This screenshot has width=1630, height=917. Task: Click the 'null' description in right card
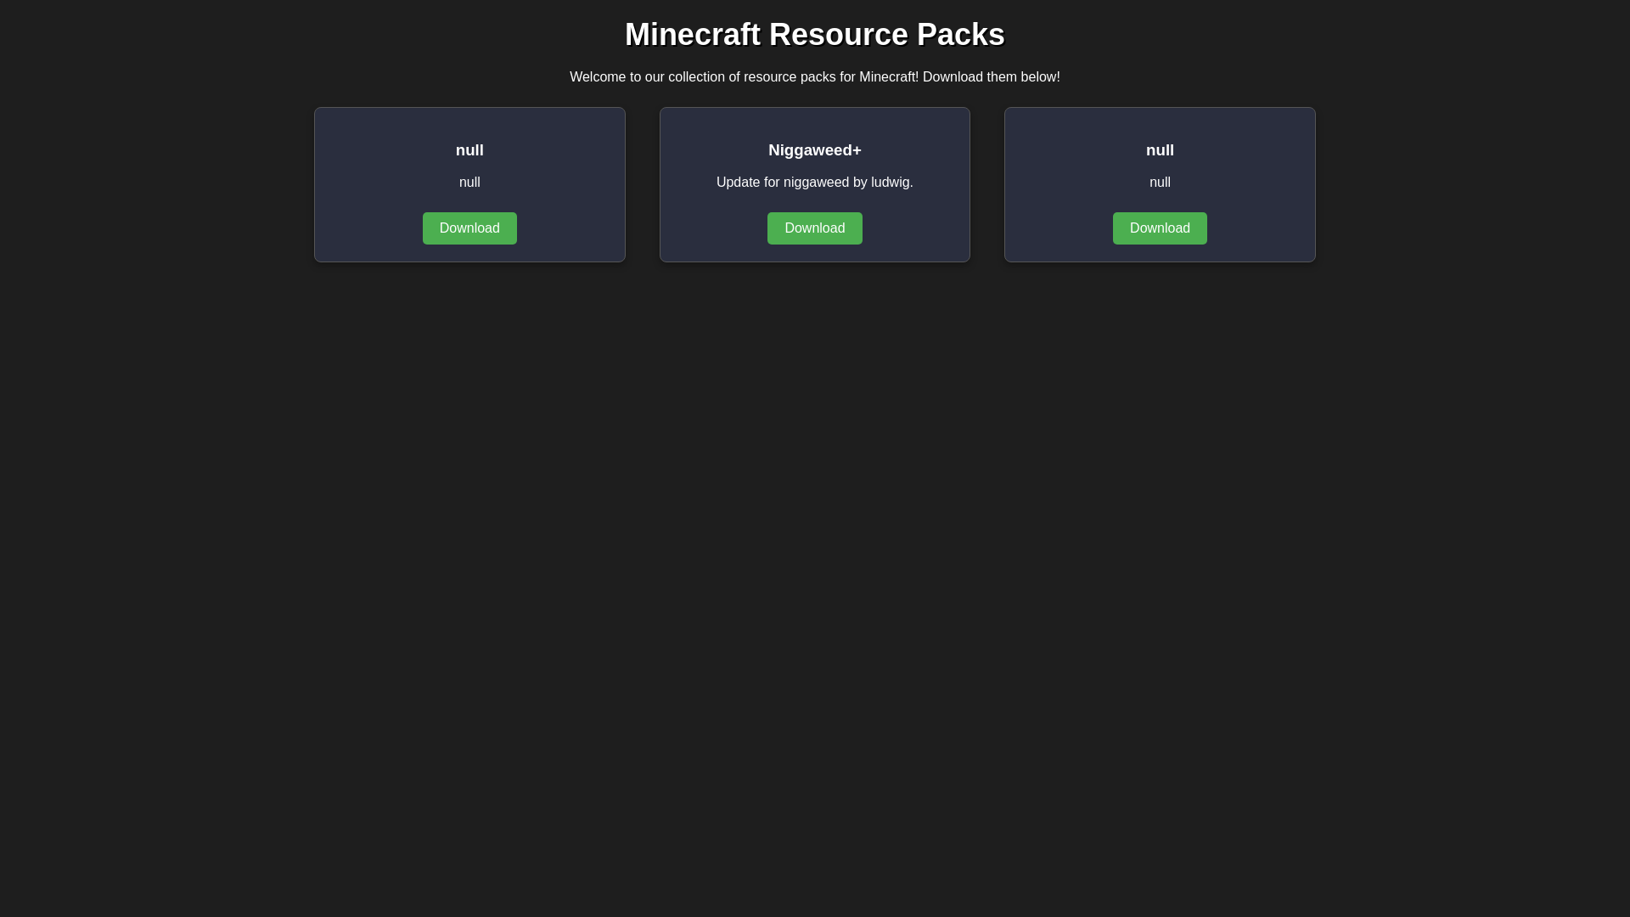[1160, 183]
